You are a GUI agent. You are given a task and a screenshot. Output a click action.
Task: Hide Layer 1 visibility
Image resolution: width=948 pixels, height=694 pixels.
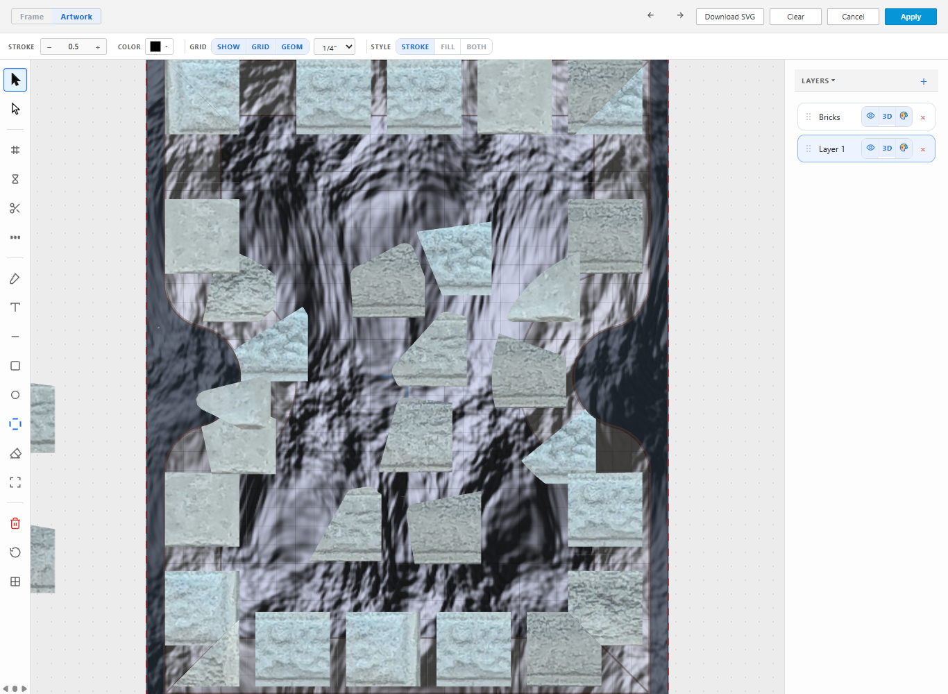(870, 148)
